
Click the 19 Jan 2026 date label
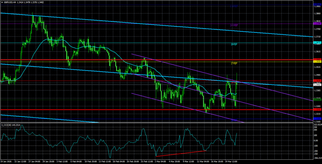(8, 162)
